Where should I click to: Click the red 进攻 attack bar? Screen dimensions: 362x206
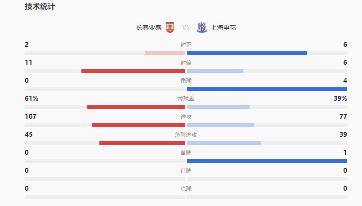(x=139, y=125)
